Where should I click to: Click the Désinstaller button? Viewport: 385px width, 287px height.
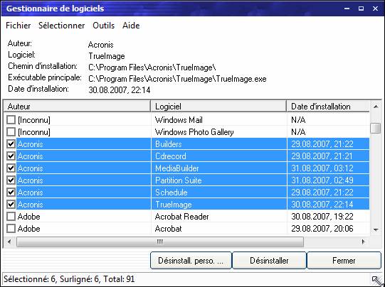tap(269, 261)
